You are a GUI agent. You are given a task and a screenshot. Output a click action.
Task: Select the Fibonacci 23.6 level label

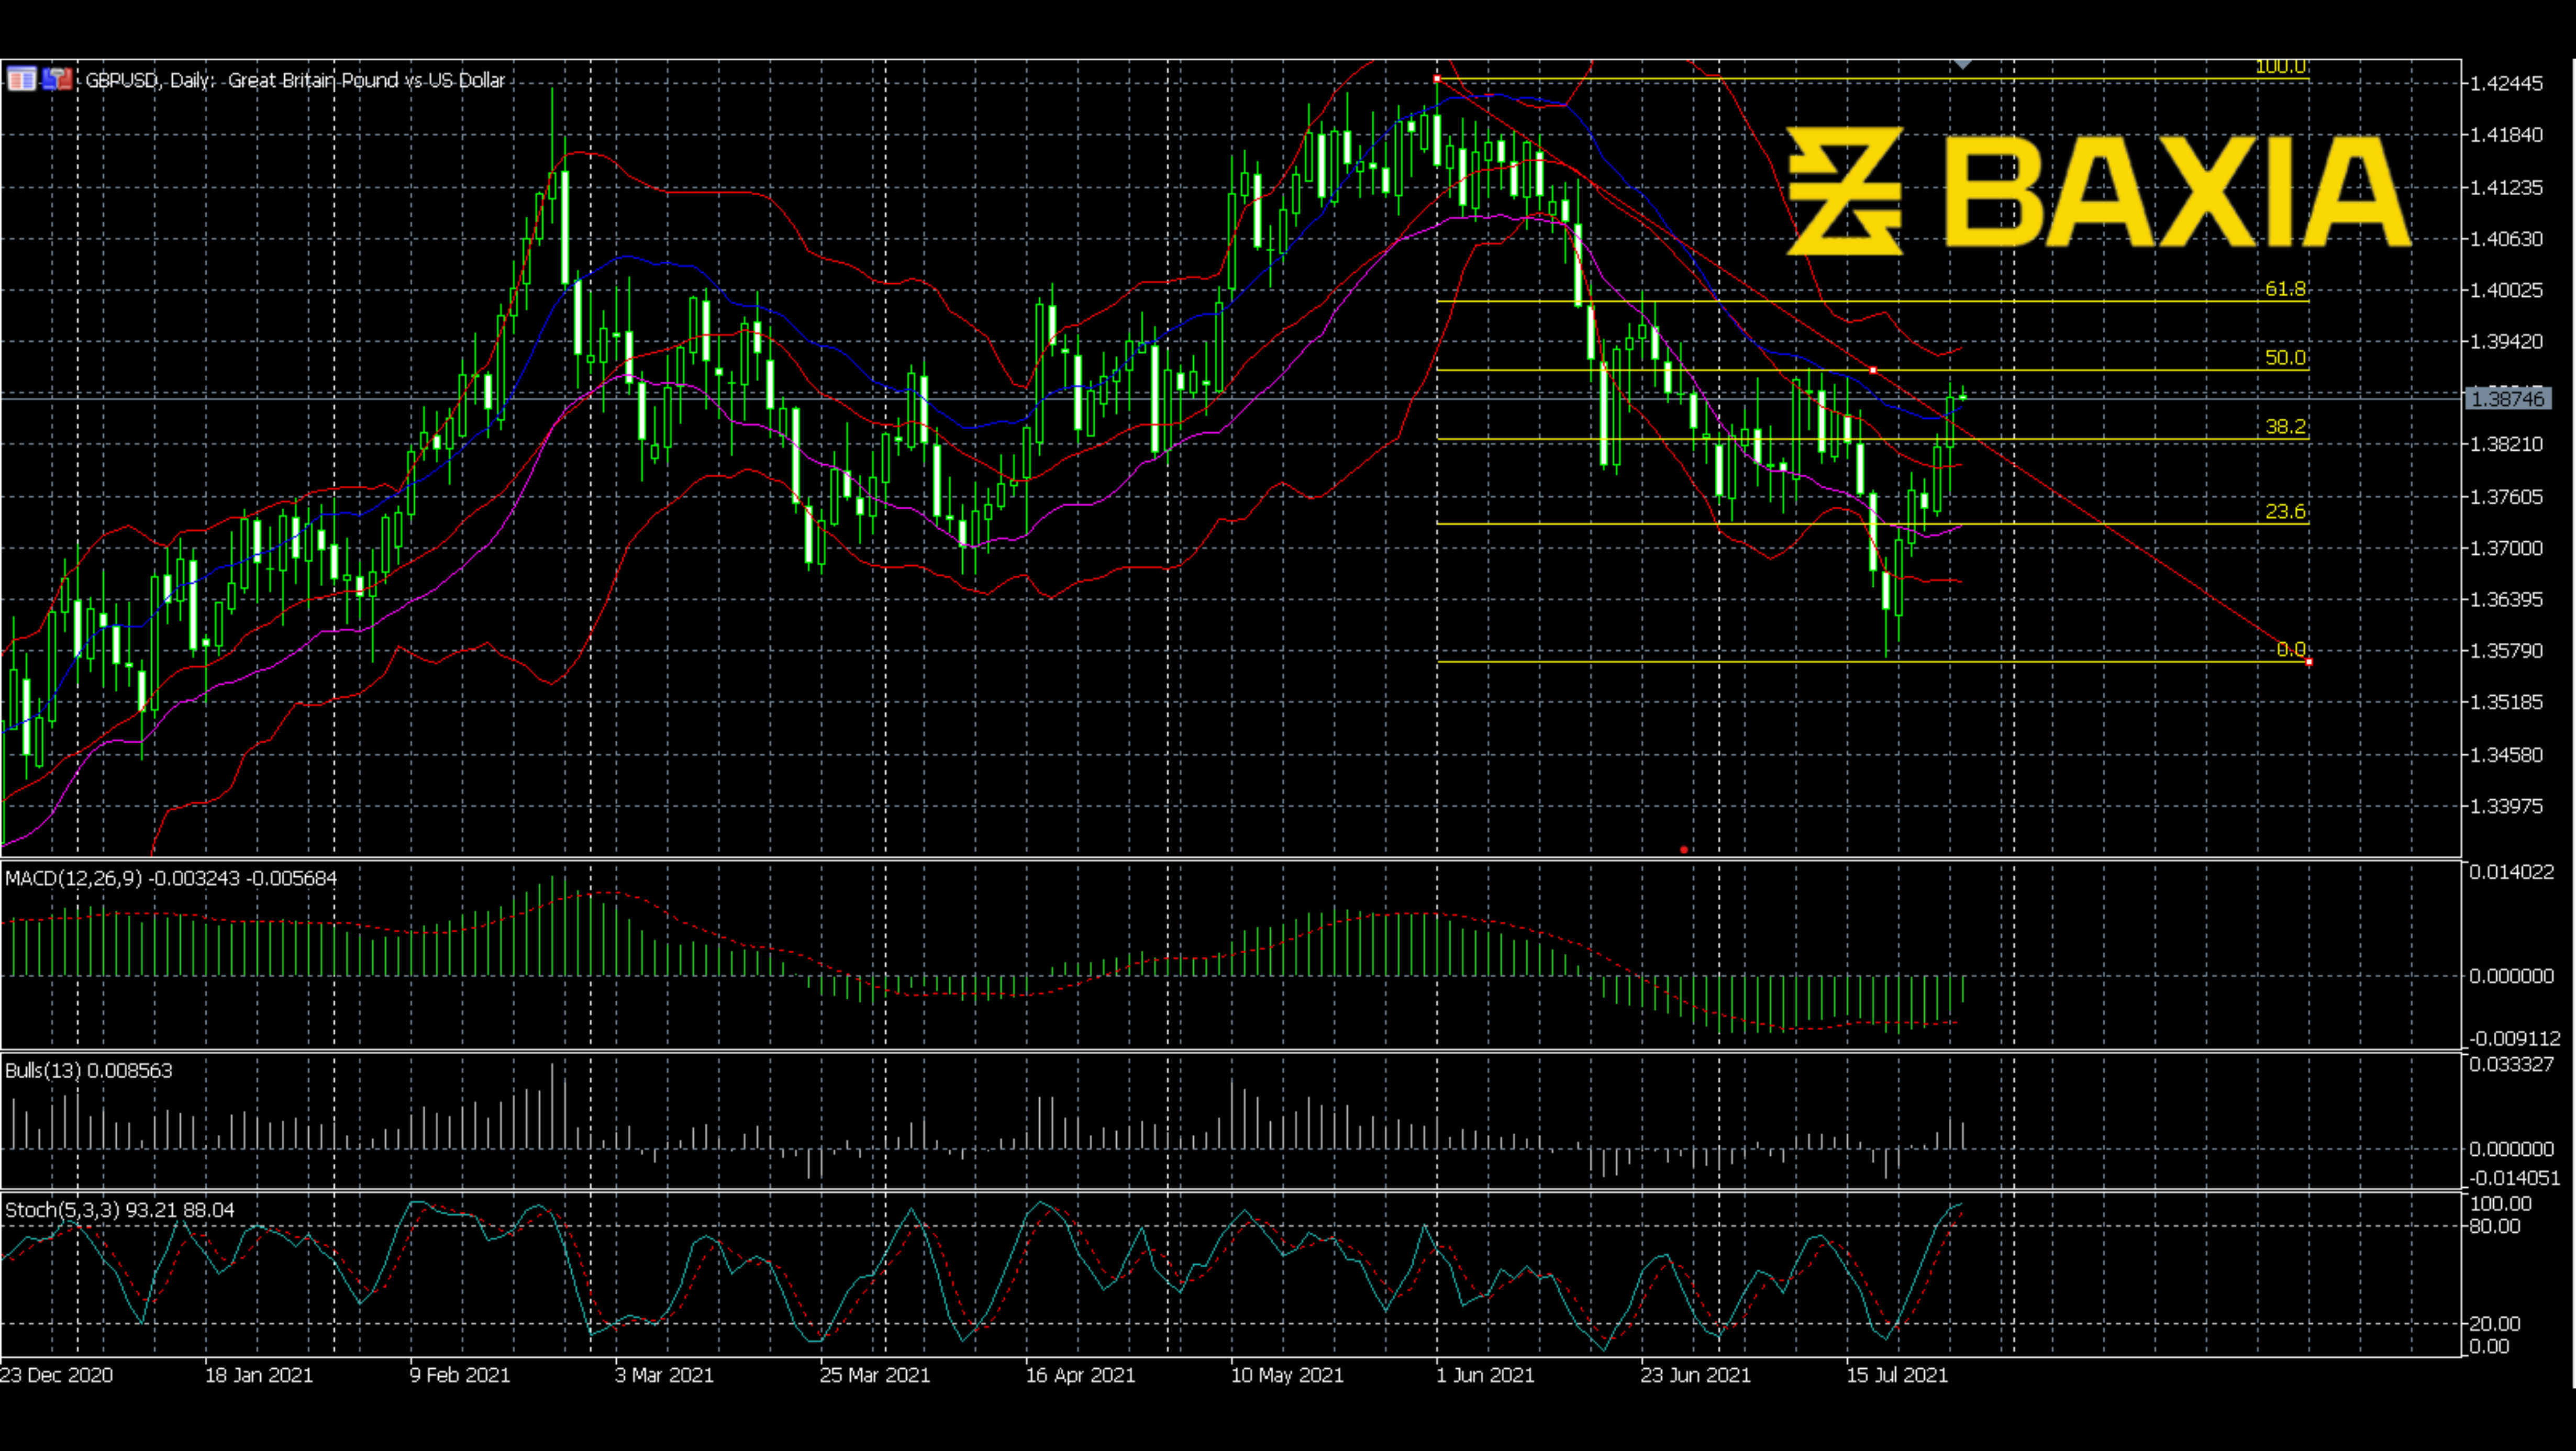pos(2285,512)
